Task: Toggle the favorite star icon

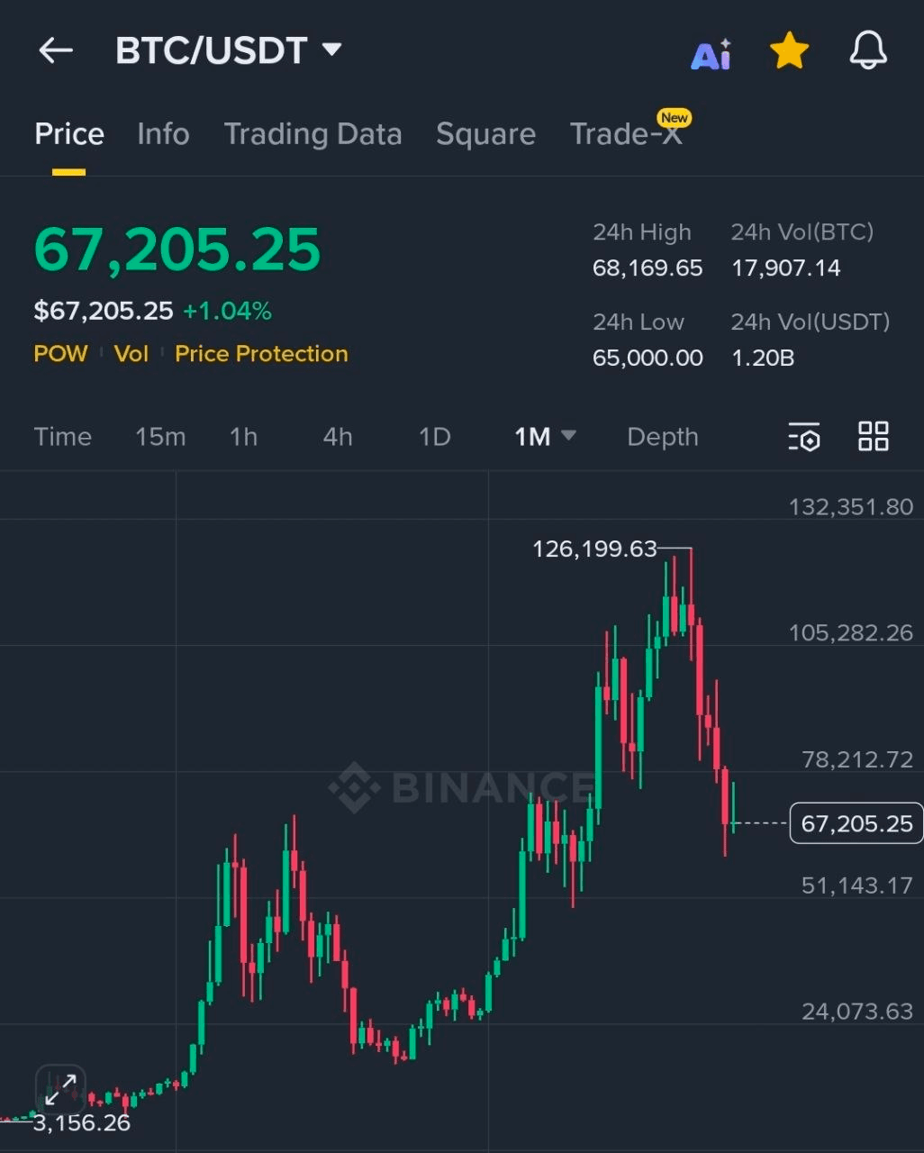Action: pos(789,51)
